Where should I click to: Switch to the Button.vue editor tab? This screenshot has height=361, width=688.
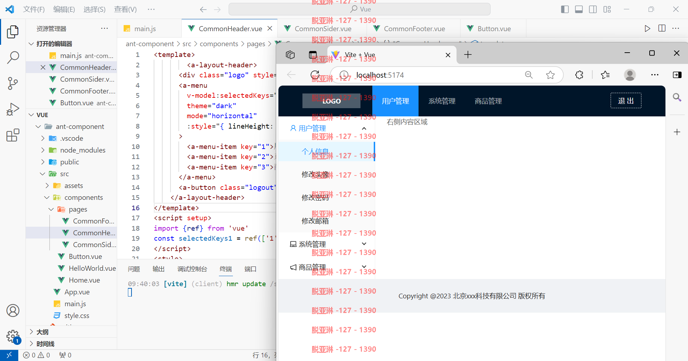click(494, 29)
